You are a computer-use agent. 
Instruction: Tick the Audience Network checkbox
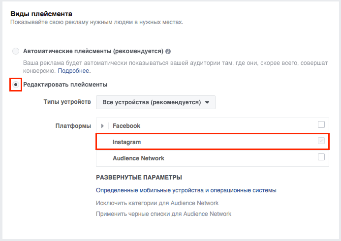click(321, 157)
